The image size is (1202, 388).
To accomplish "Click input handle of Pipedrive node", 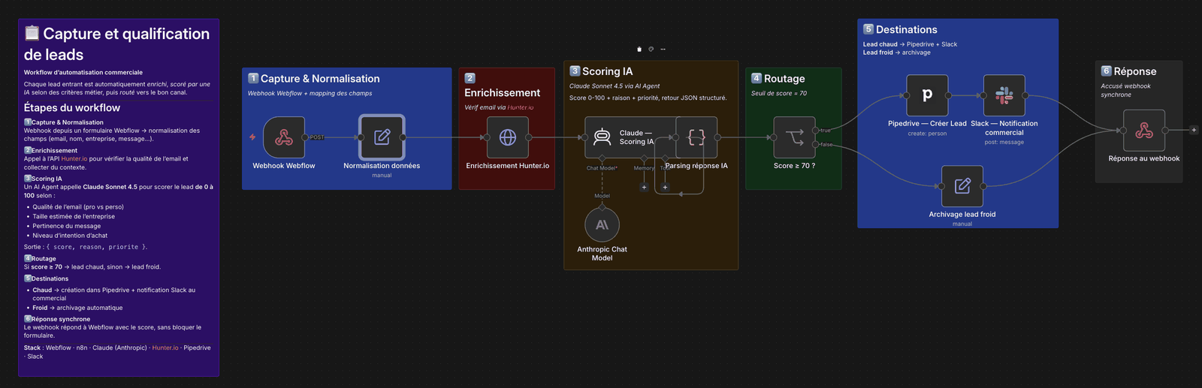I will point(906,95).
